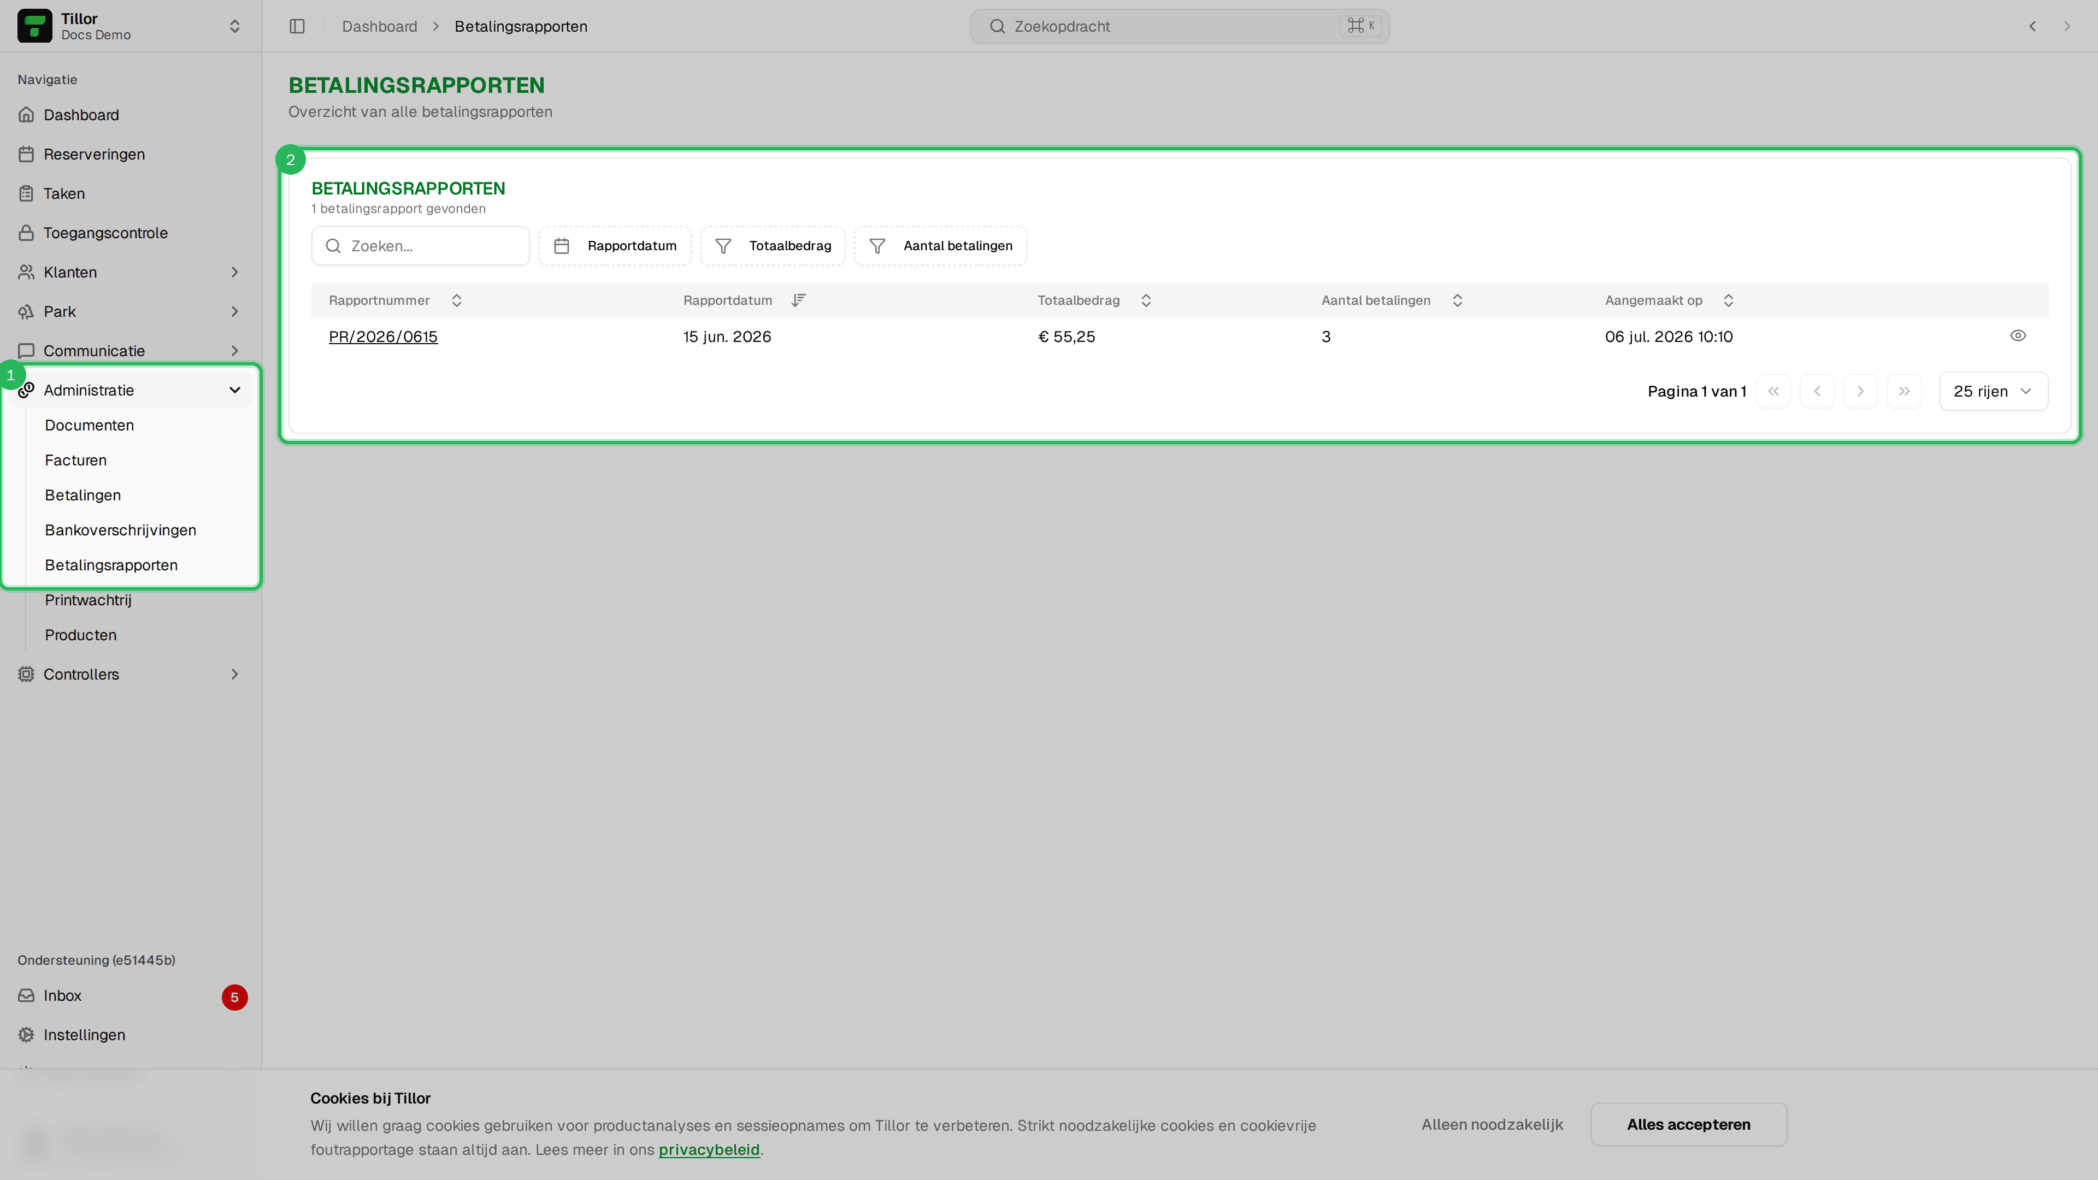Open Dashboard in the sidebar
Viewport: 2098px width, 1180px height.
pos(131,115)
